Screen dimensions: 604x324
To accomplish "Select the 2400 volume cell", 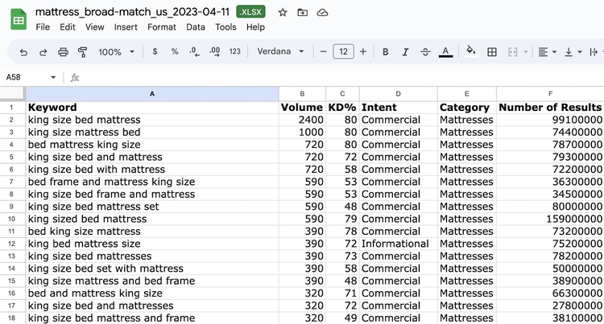I will pyautogui.click(x=302, y=120).
